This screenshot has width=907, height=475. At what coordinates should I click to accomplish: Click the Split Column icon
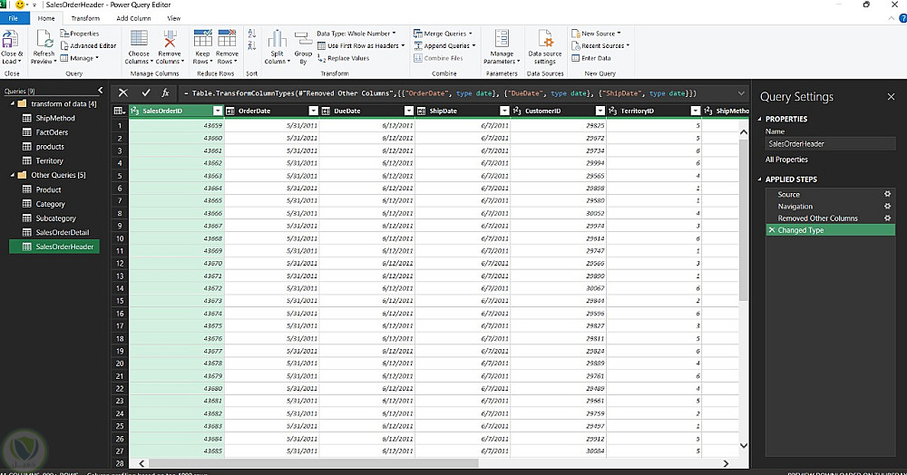[277, 40]
